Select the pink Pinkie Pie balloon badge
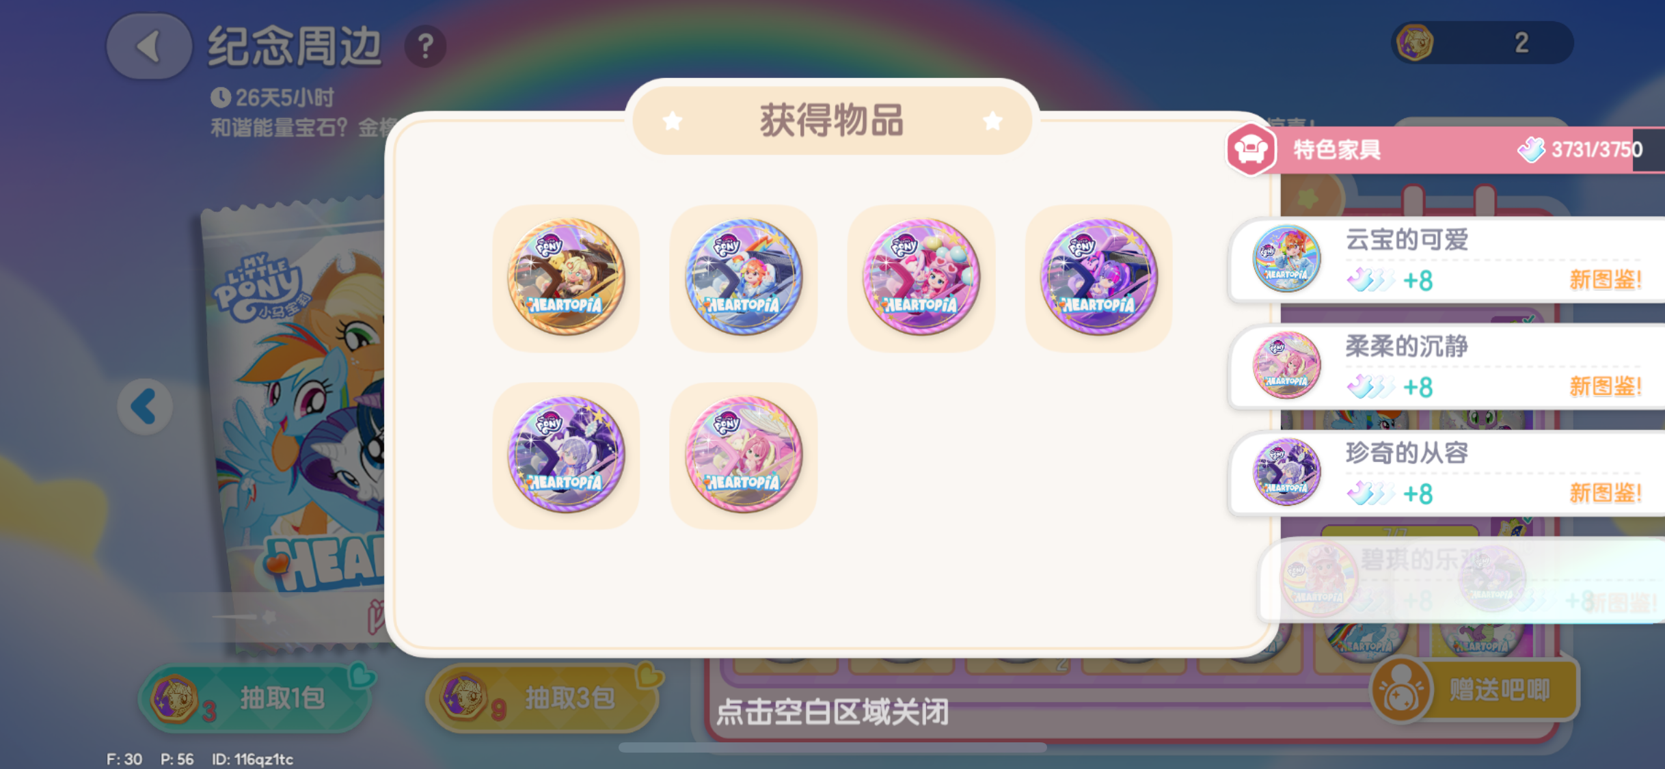 coord(921,278)
